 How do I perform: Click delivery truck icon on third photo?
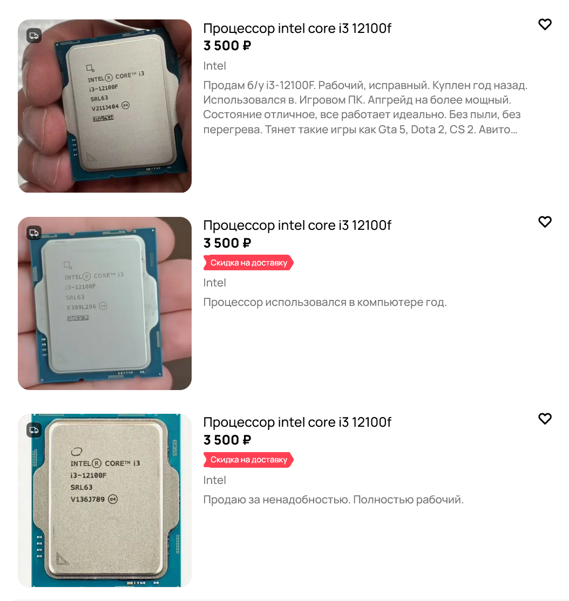[x=34, y=430]
